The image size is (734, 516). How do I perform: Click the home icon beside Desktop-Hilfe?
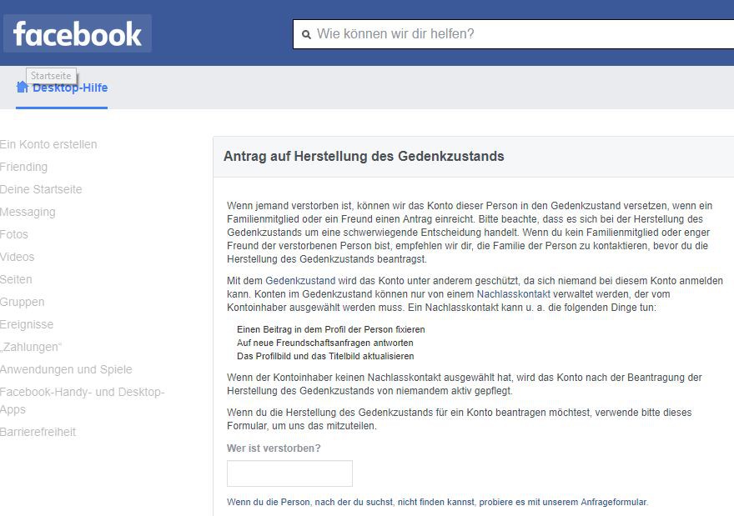(22, 87)
